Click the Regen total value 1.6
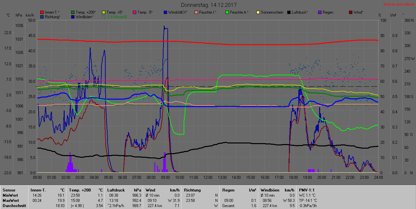 (254, 206)
